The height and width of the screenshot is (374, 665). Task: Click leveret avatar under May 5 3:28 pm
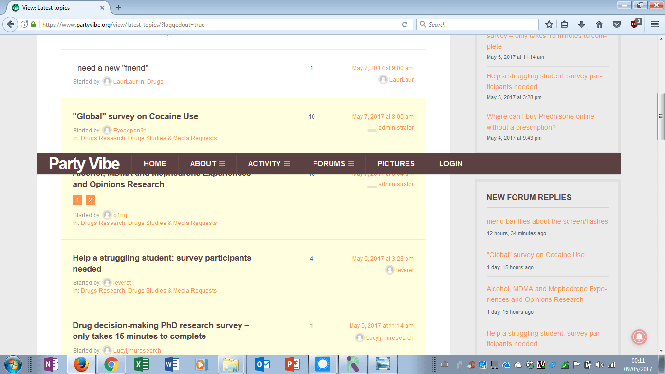[x=390, y=270]
